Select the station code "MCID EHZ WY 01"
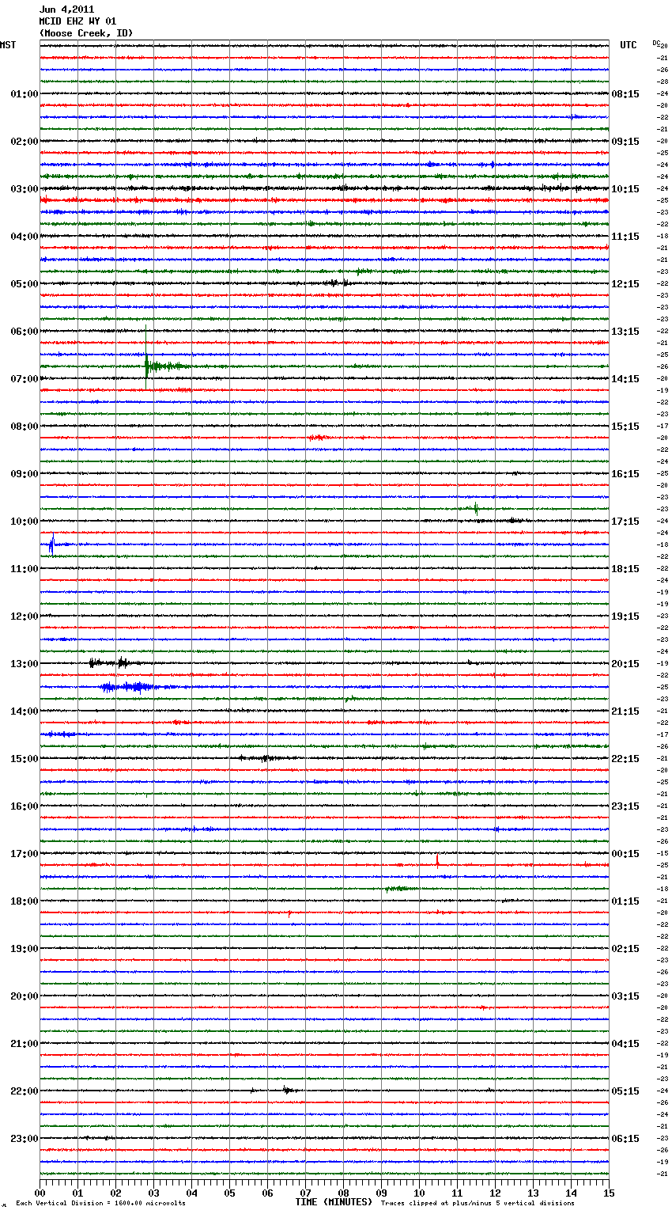The height and width of the screenshot is (1214, 672). click(77, 21)
